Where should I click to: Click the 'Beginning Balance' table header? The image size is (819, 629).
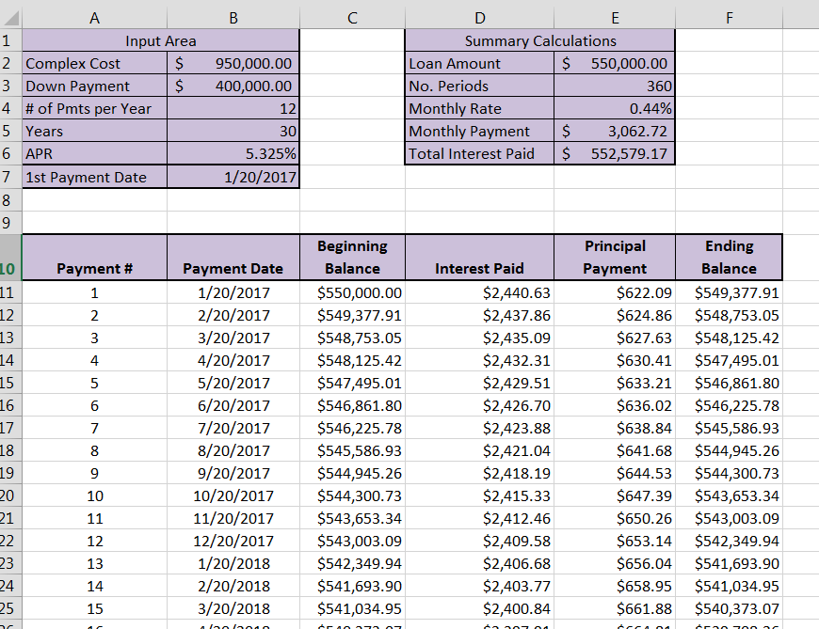pos(353,257)
